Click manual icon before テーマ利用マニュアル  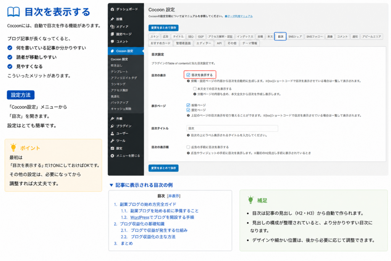click(226, 16)
